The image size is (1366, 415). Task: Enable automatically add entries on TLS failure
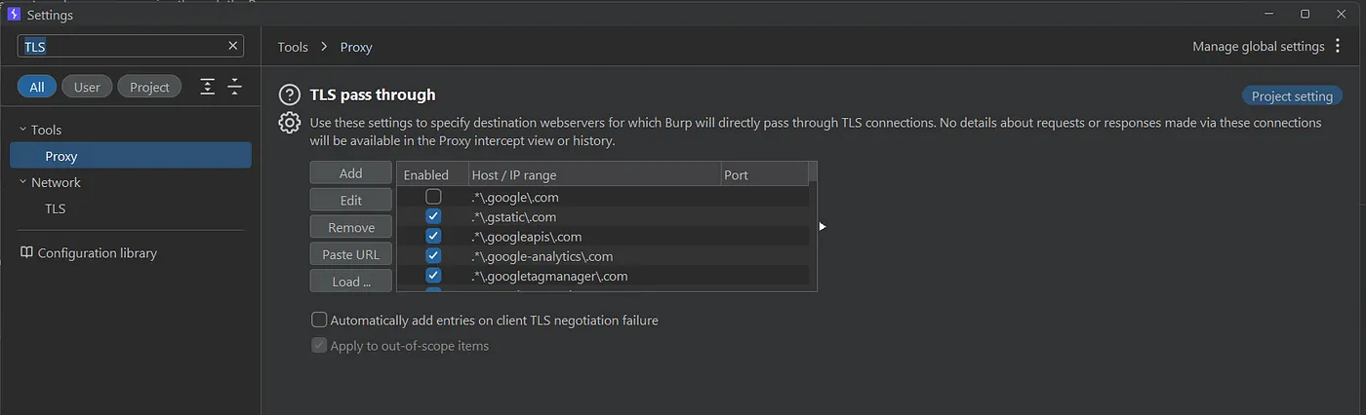(319, 320)
